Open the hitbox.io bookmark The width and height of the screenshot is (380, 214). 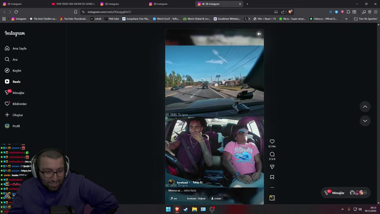(x=323, y=19)
